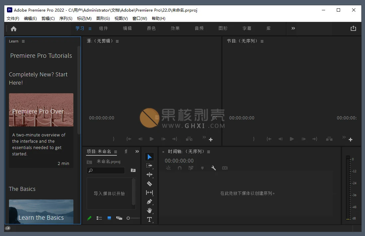Viewport: 365px width, 236px height.
Task: Close the Timeline panel tab
Action: (x=163, y=152)
